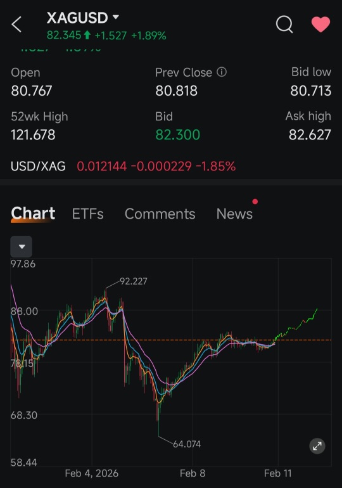Select the Feb 11 date marker

pos(277,473)
